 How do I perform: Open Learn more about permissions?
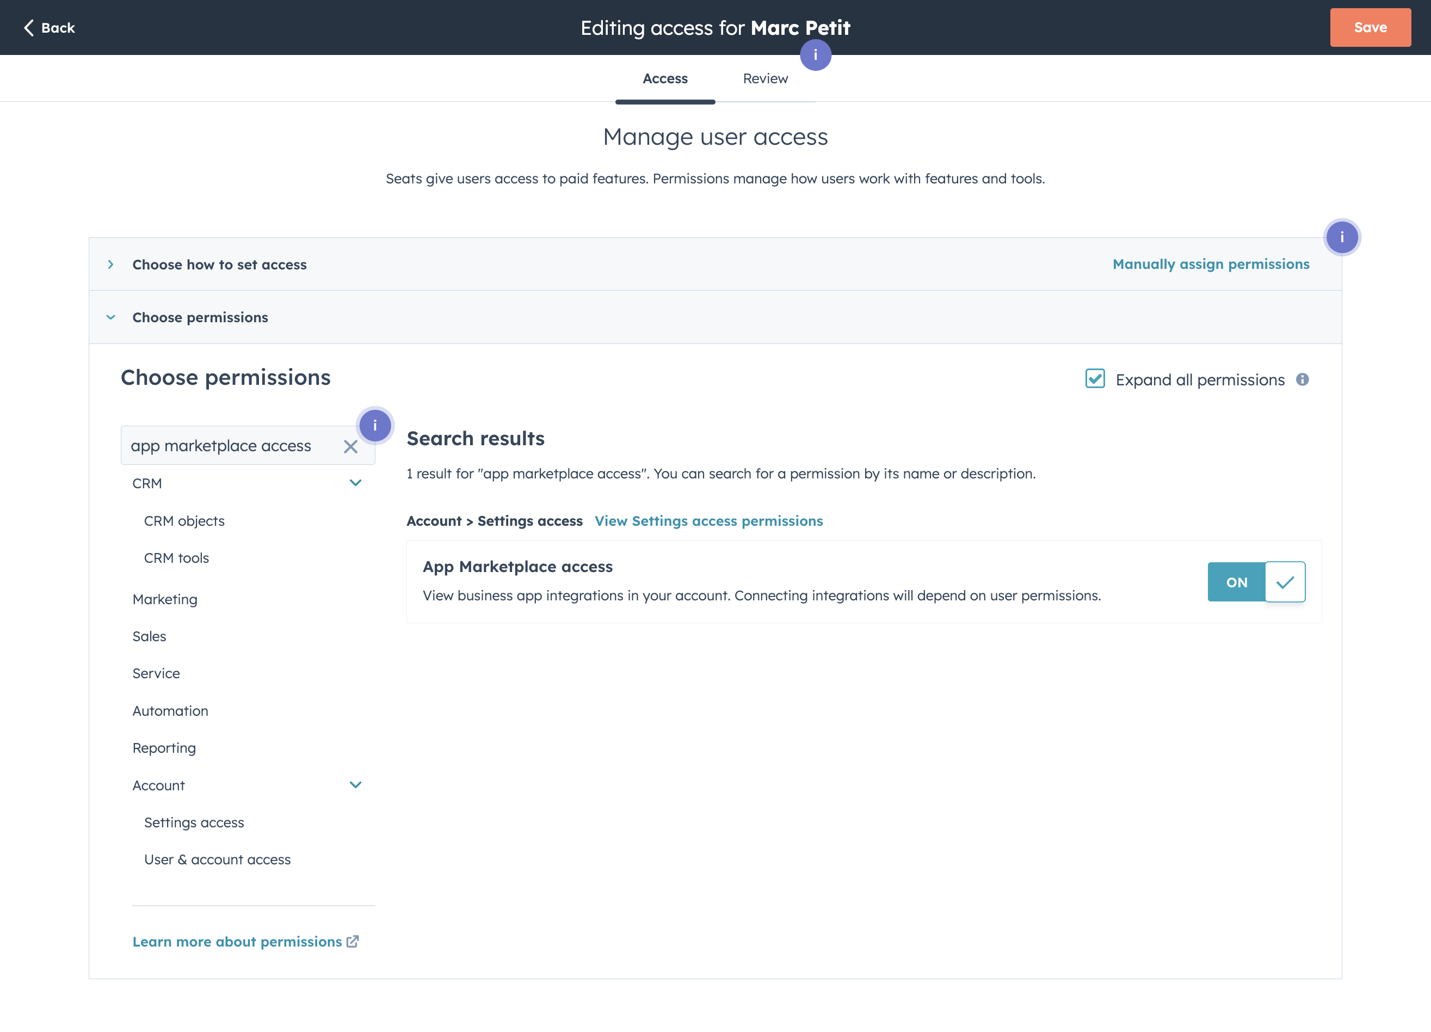237,941
